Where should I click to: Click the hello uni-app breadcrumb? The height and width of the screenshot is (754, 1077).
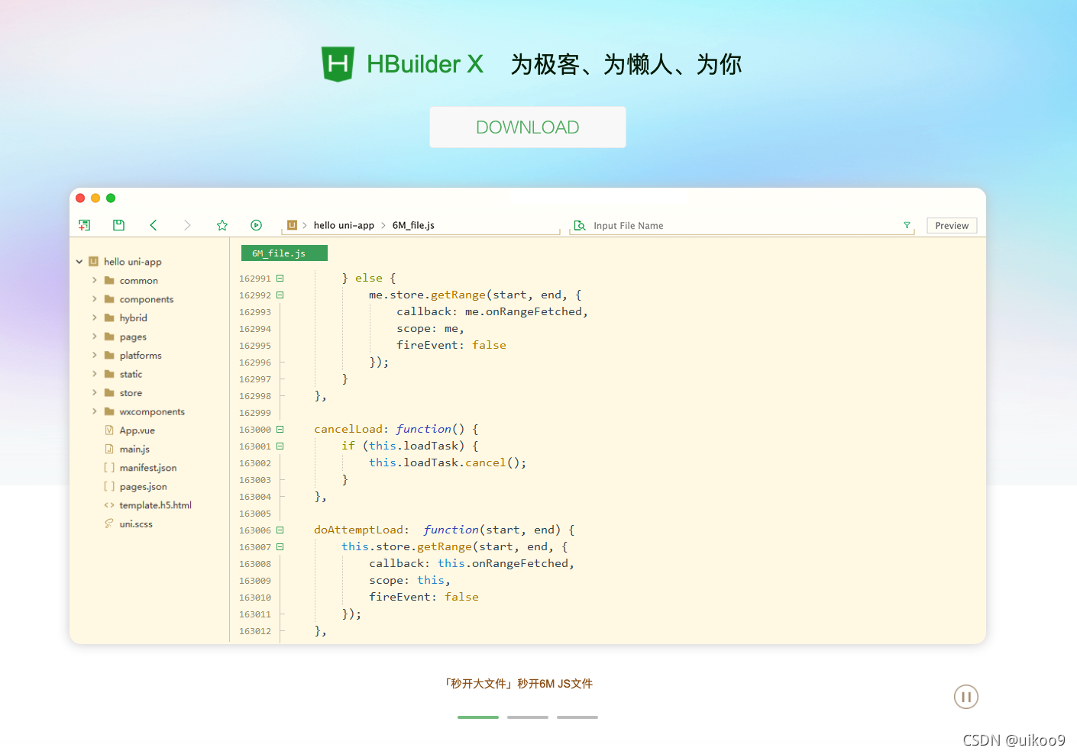click(344, 225)
